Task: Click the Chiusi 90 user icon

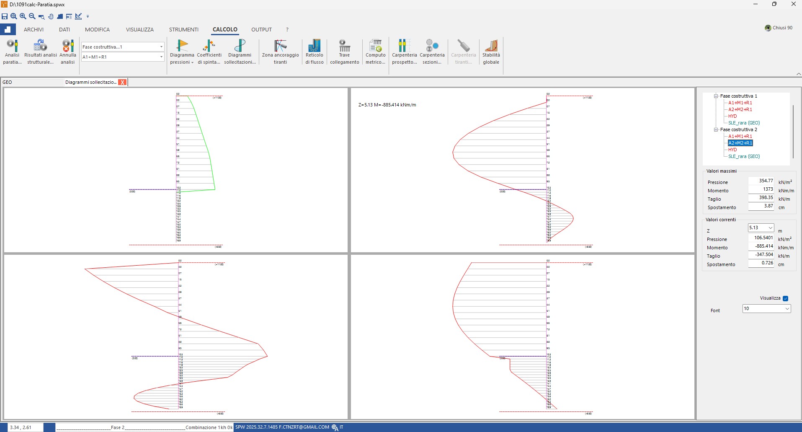Action: coord(768,28)
